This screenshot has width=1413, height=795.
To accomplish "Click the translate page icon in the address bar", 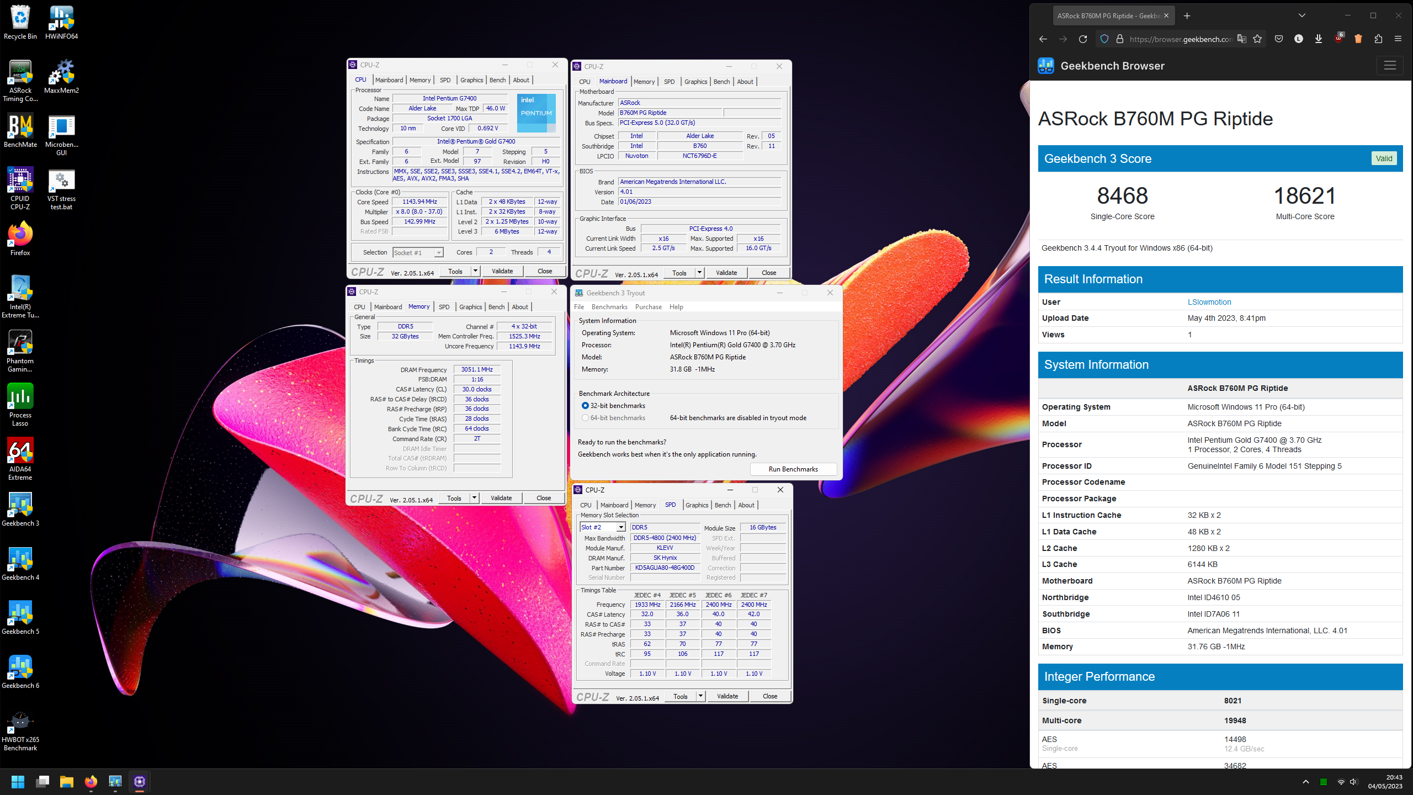I will pos(1241,39).
